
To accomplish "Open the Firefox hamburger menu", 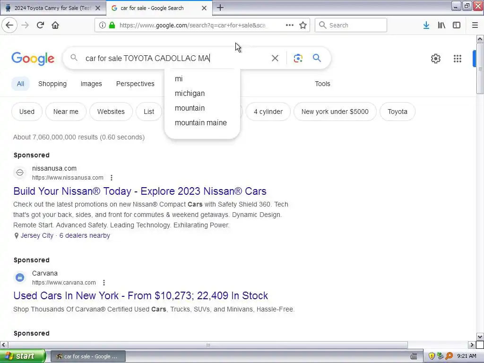I will point(475,25).
